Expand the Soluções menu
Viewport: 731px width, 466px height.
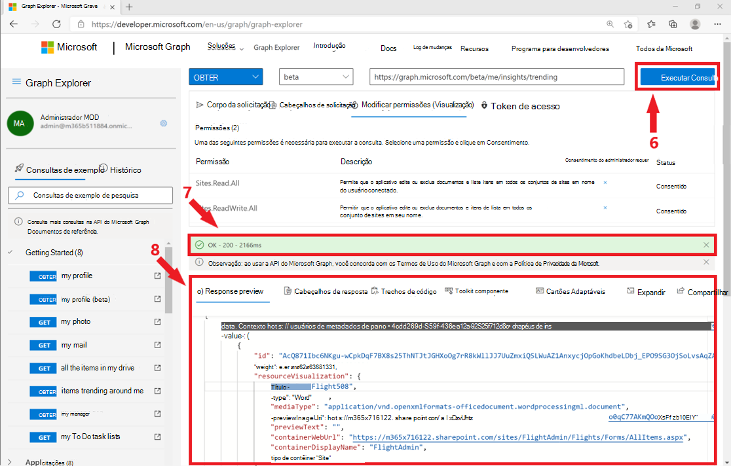225,46
